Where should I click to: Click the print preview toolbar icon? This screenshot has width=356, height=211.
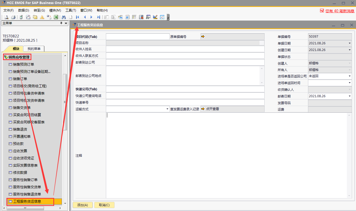point(6,17)
